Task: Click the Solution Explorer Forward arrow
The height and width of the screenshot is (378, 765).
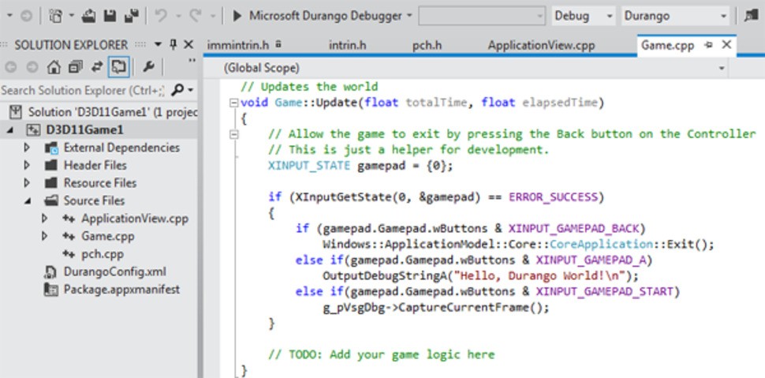Action: click(32, 67)
